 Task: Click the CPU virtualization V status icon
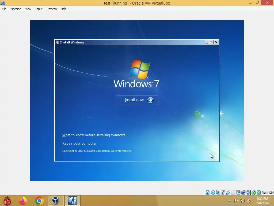(248, 193)
